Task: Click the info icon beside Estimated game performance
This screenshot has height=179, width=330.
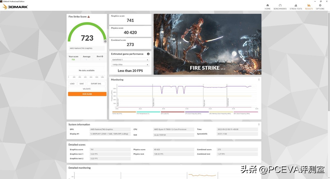Action: pos(148,54)
